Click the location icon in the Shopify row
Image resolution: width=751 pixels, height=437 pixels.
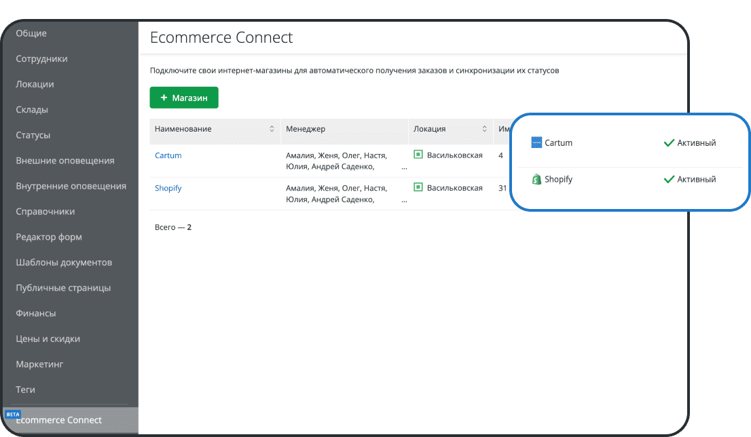coord(418,188)
